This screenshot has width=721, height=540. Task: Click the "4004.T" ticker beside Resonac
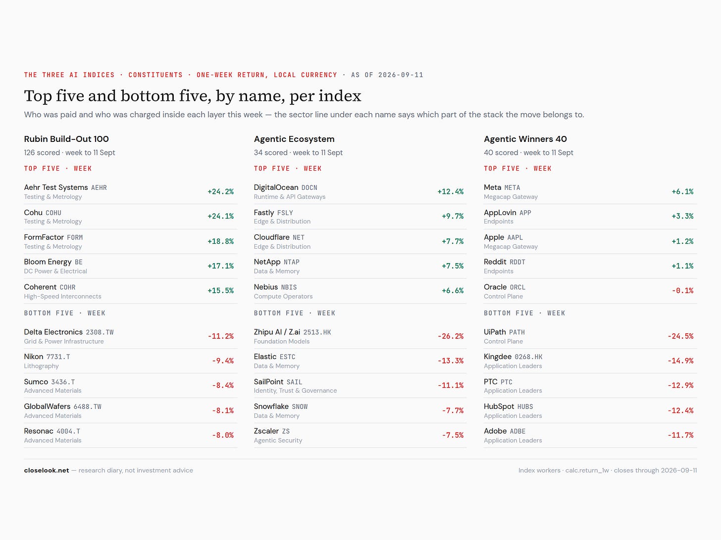[x=68, y=431]
